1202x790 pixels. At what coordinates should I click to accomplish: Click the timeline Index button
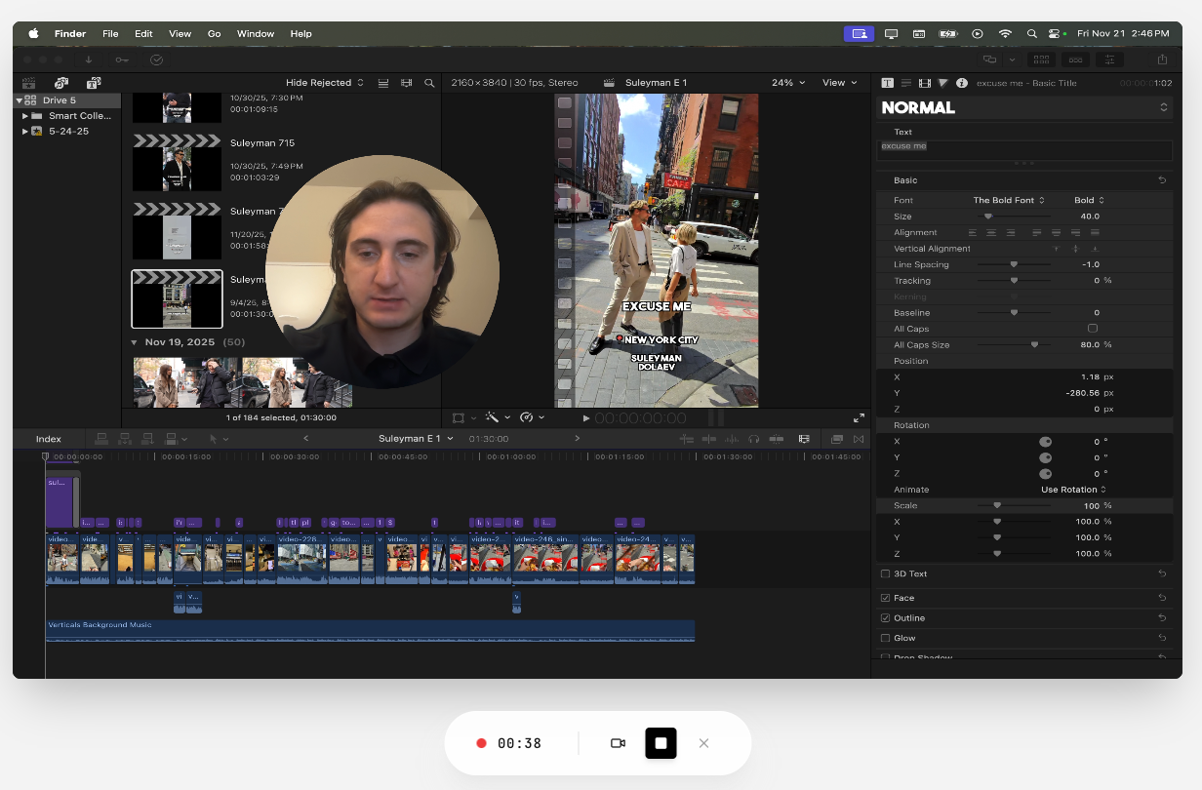coord(49,439)
